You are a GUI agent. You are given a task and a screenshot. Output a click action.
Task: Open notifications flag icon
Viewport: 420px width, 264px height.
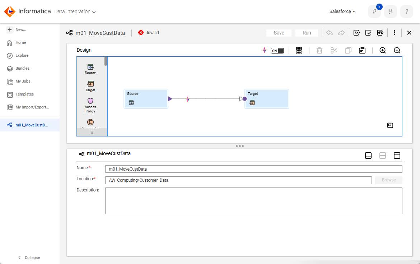point(374,11)
